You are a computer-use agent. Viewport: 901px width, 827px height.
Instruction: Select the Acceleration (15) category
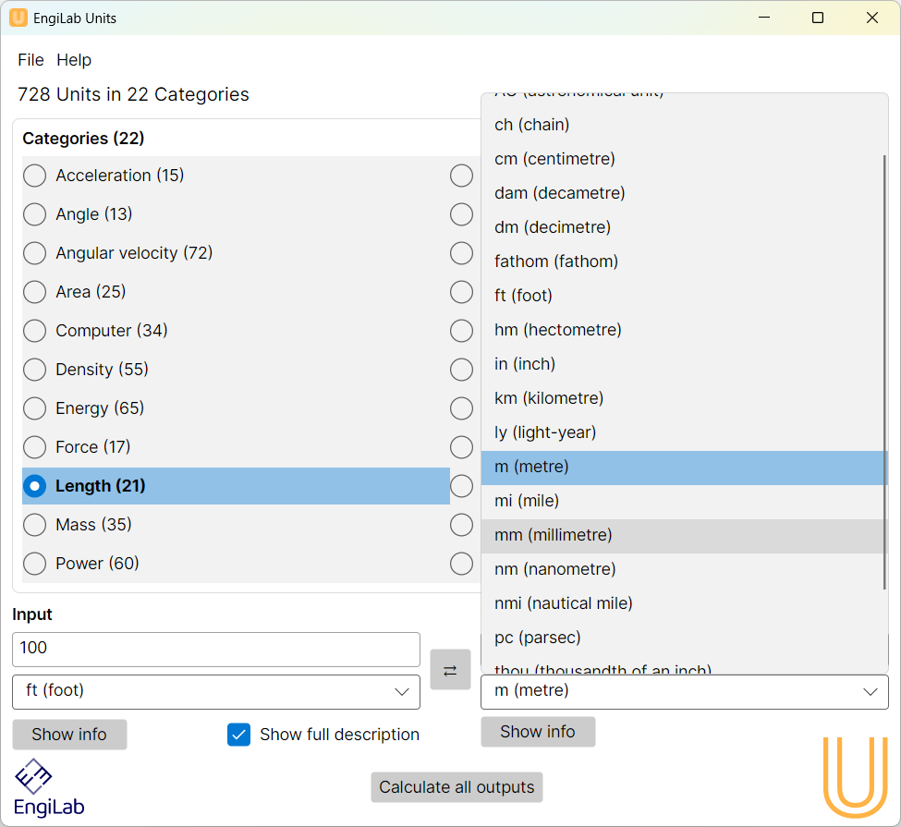click(x=35, y=176)
